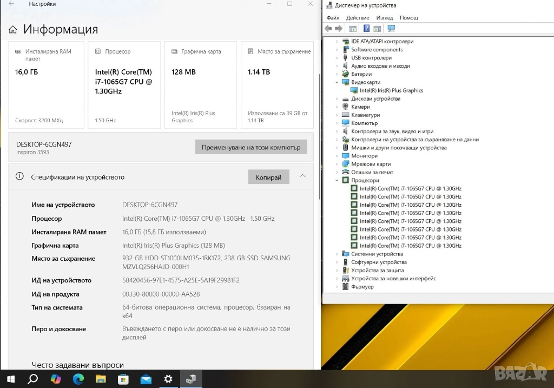Open the Settings home icon beside Информация
Viewport: 554px width, 388px height.
[x=13, y=30]
